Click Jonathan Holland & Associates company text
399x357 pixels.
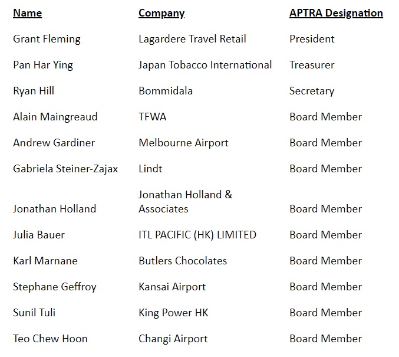[x=185, y=201]
